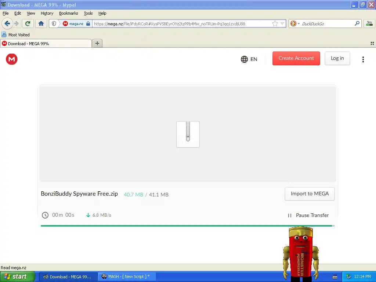Open the File menu

coord(6,13)
